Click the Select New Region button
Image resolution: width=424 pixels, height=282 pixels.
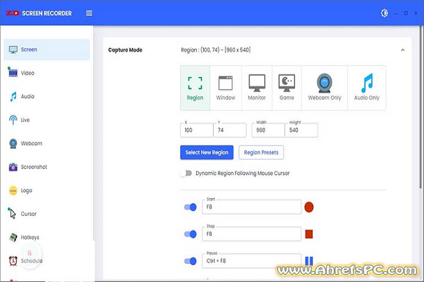207,153
